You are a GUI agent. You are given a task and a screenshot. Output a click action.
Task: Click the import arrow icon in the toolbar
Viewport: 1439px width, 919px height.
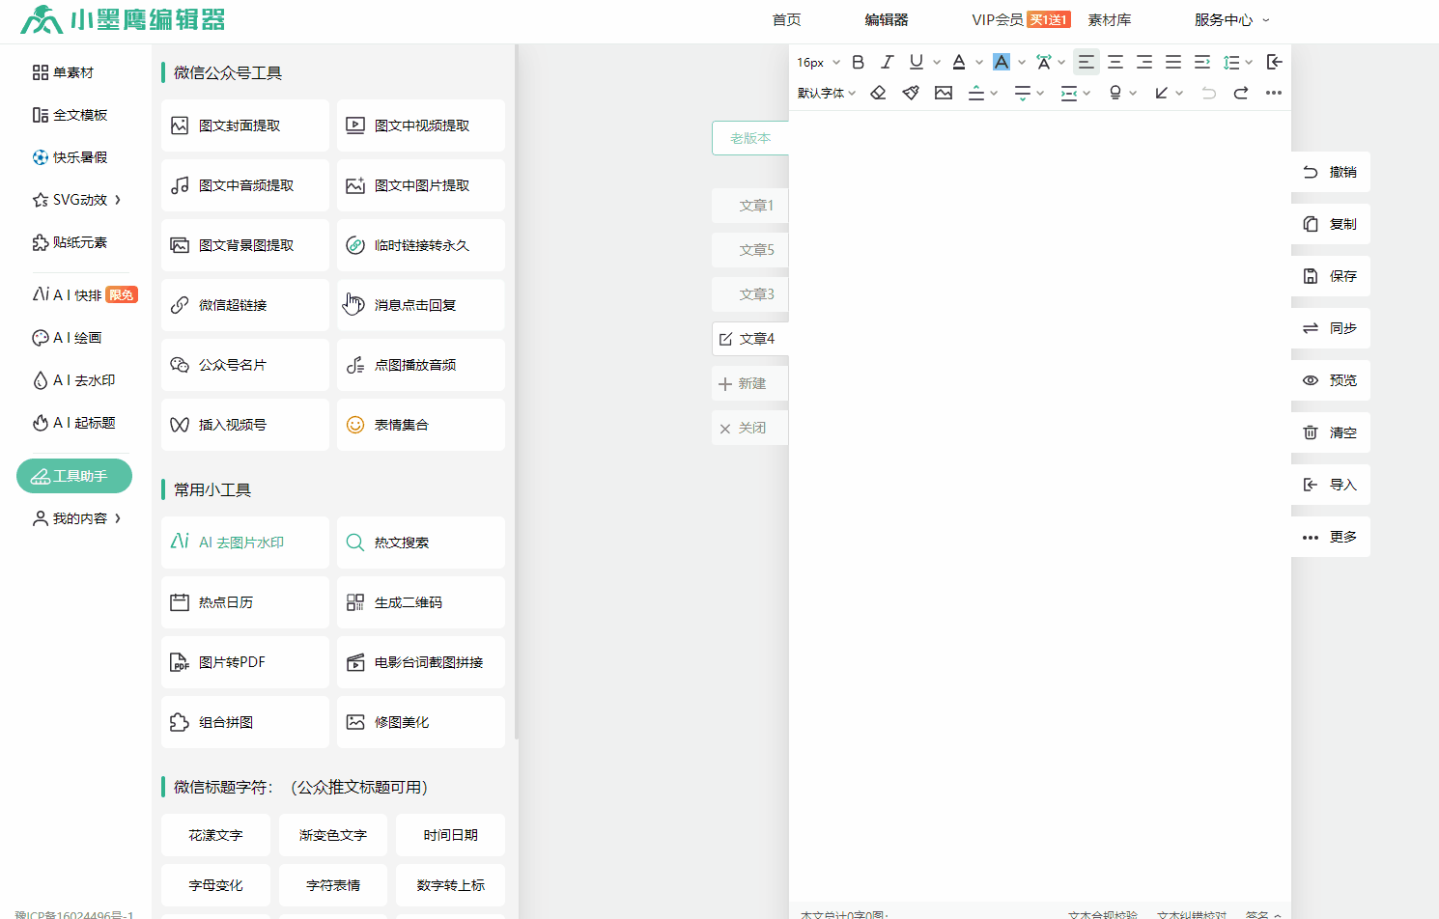[x=1275, y=62]
